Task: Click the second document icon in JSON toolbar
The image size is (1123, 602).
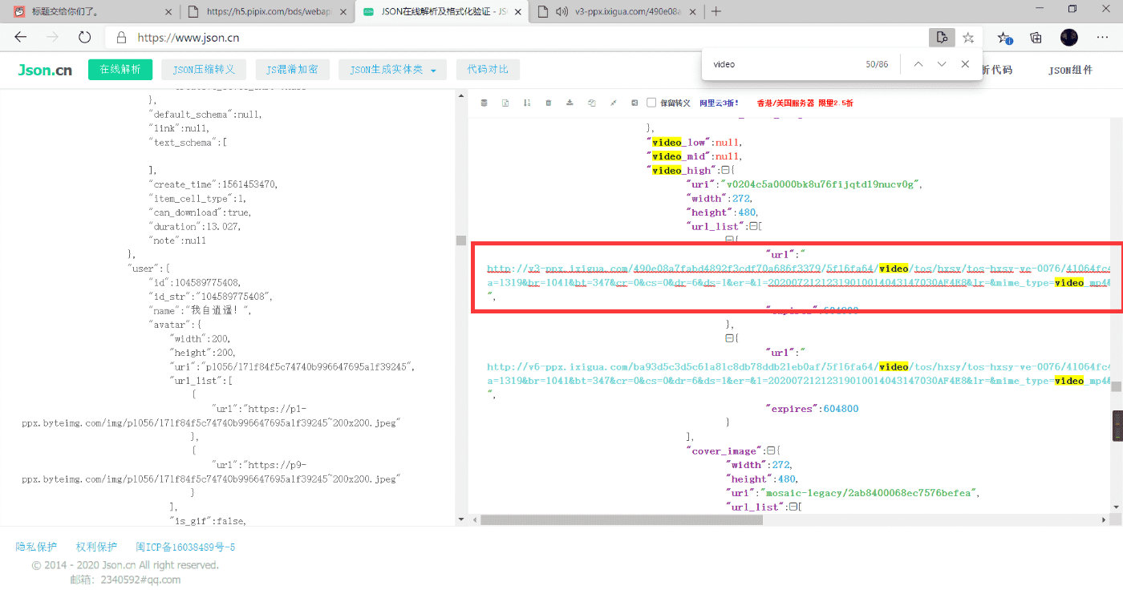Action: click(x=505, y=103)
